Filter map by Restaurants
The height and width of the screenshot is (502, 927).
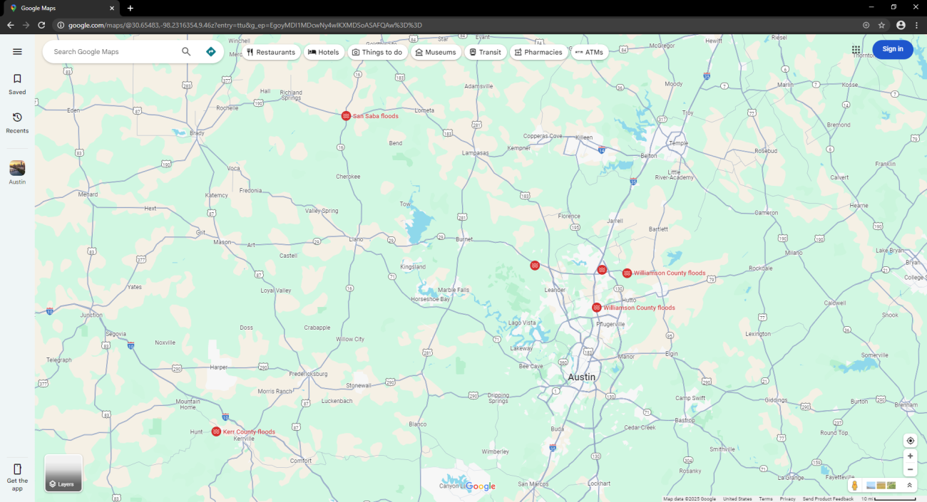pyautogui.click(x=271, y=52)
